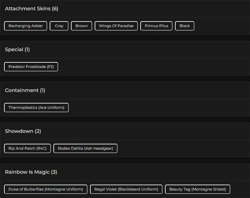Image resolution: width=250 pixels, height=198 pixels.
Task: Collapse the Attachment Skins section header
Action: click(27, 9)
